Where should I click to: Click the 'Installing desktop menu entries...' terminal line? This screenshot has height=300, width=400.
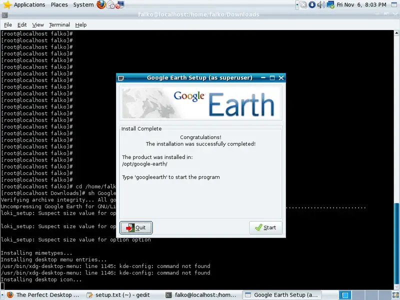click(x=53, y=259)
